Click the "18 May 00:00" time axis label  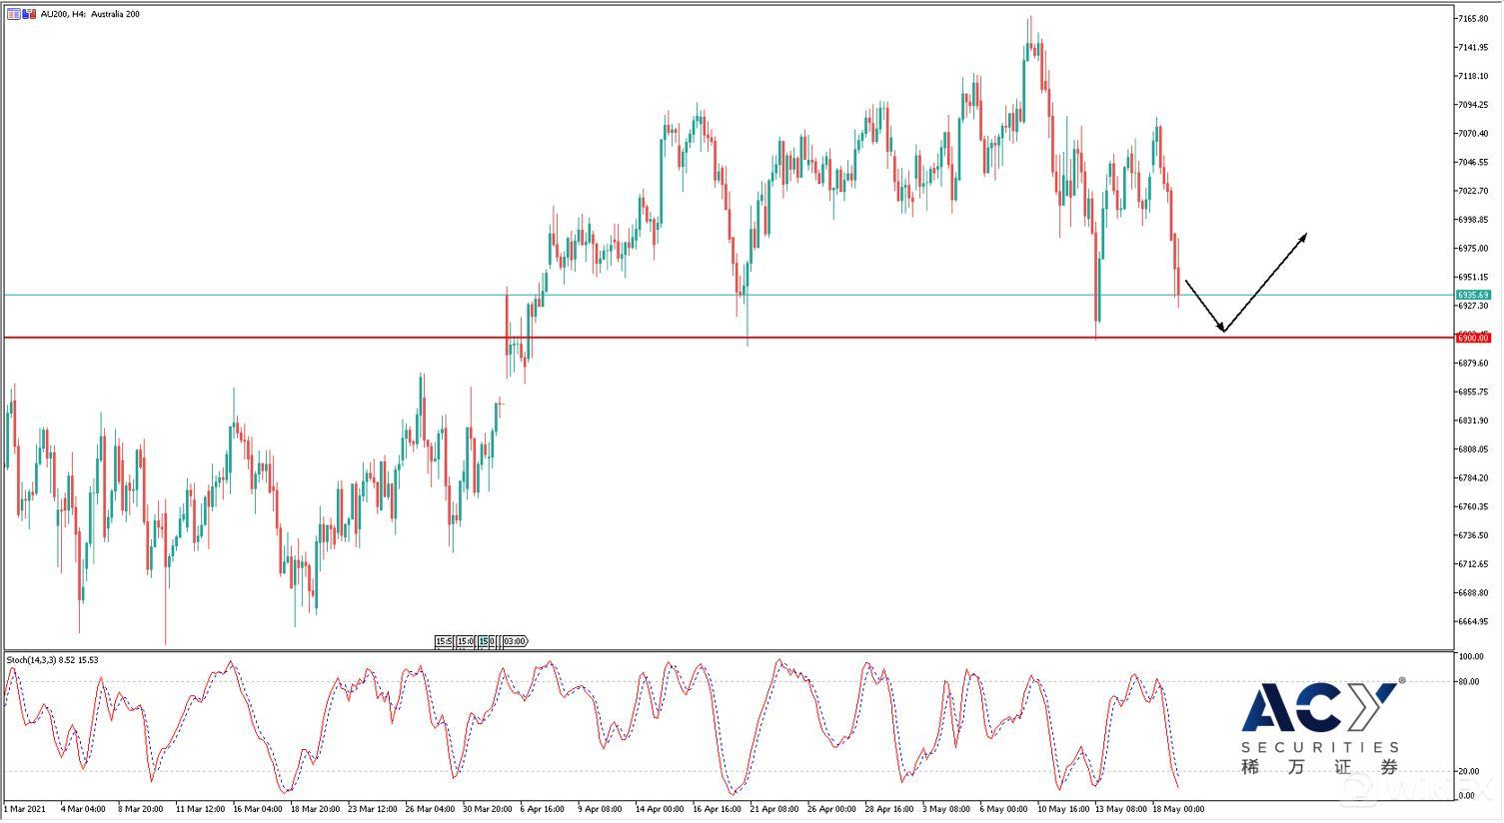(x=1178, y=809)
